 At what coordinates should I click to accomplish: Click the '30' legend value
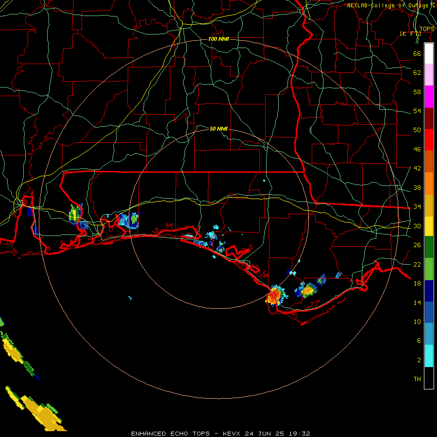[x=417, y=226]
